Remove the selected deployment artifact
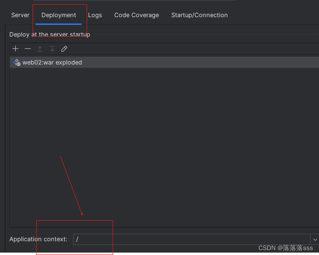 coord(27,48)
